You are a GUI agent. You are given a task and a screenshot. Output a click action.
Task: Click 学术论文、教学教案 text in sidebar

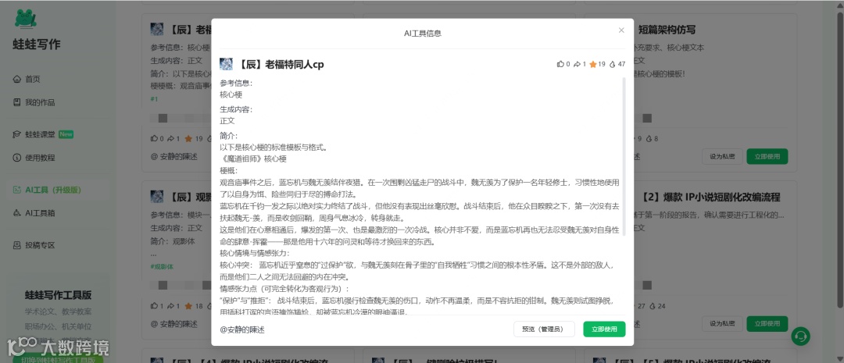pyautogui.click(x=58, y=311)
